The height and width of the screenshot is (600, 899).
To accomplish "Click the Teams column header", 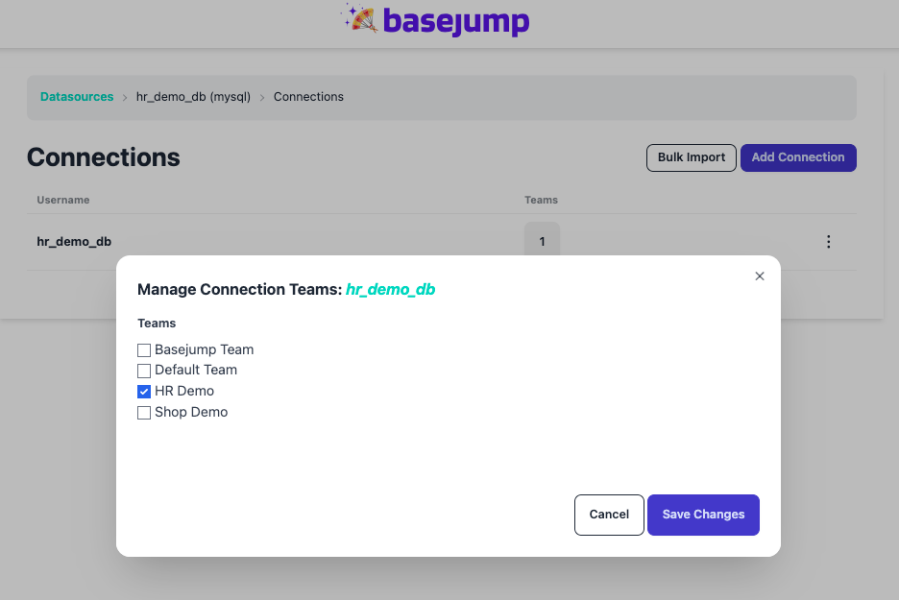I will click(541, 200).
